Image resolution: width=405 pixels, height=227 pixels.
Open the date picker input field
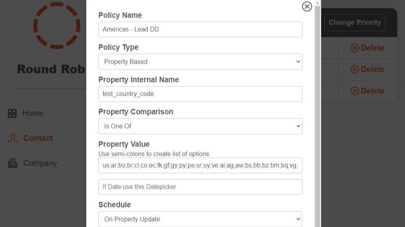coord(200,187)
